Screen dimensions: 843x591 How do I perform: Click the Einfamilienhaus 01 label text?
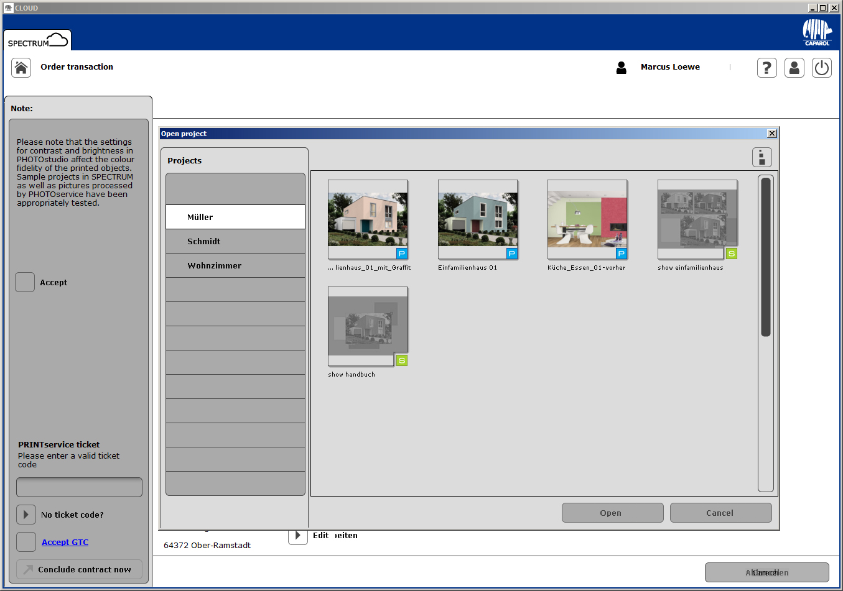(467, 268)
